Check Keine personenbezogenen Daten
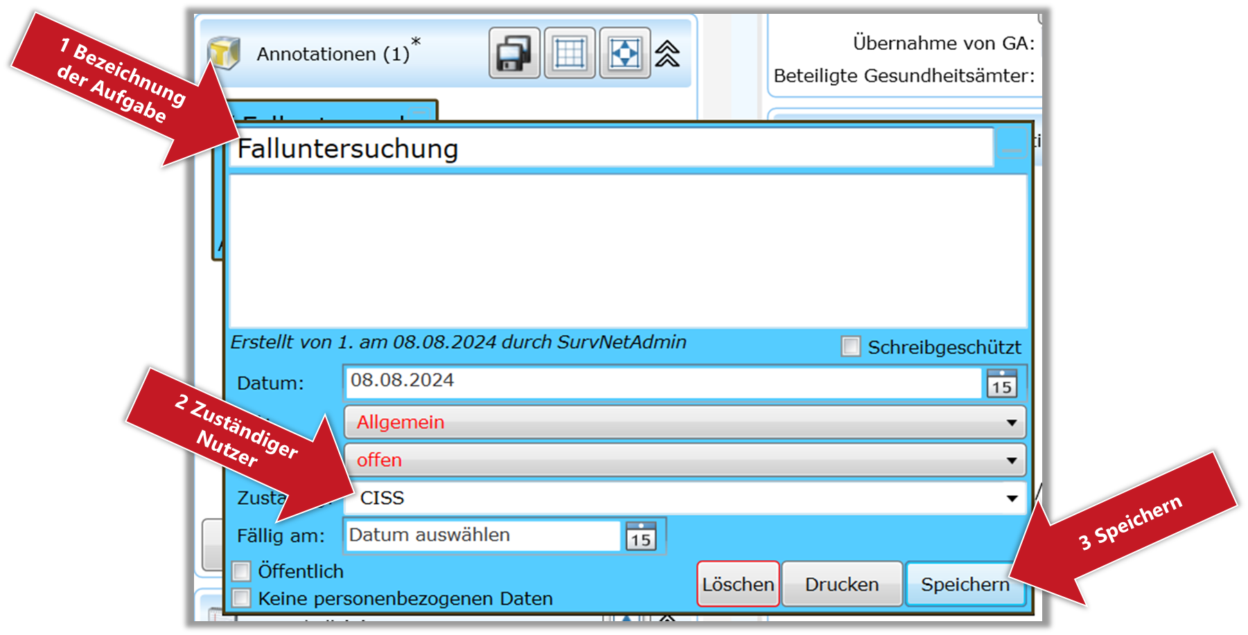Screen dimensions: 1248x635 (x=241, y=598)
